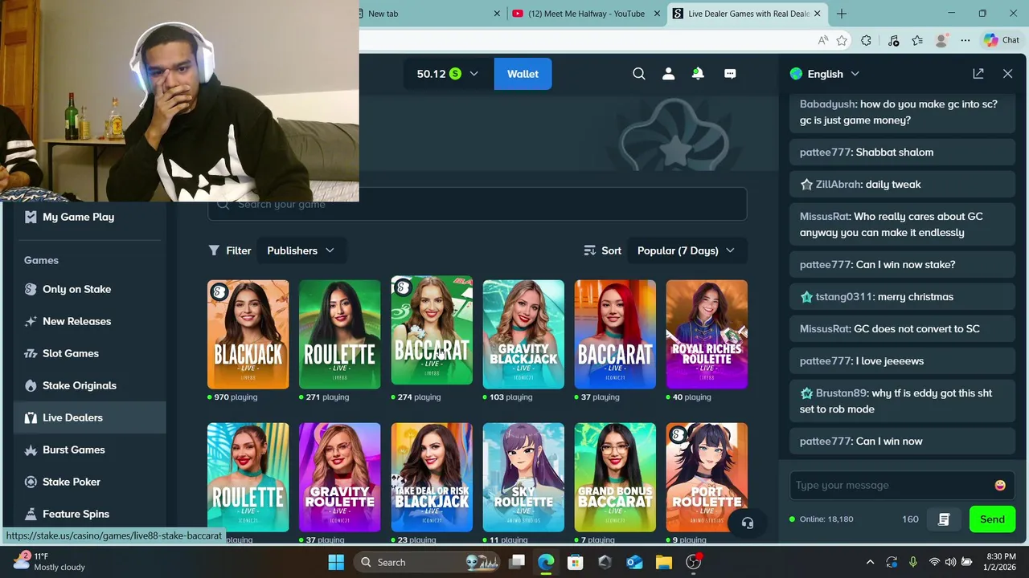The image size is (1029, 578).
Task: Open the site search magnifier icon
Action: coord(639,74)
